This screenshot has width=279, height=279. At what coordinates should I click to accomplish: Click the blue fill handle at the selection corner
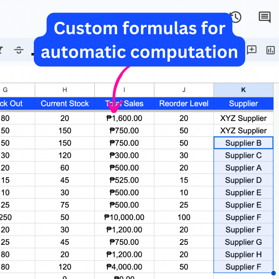(x=273, y=273)
